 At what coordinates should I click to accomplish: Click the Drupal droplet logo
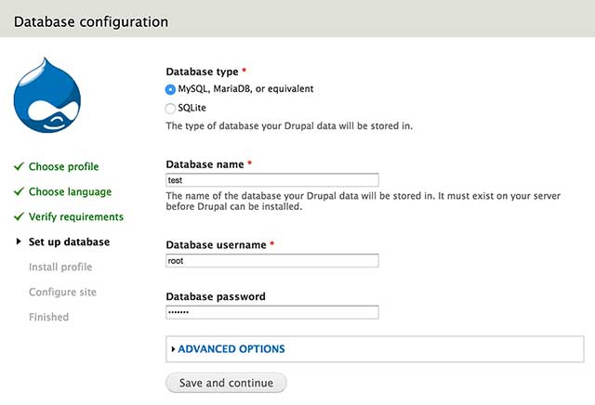47,97
